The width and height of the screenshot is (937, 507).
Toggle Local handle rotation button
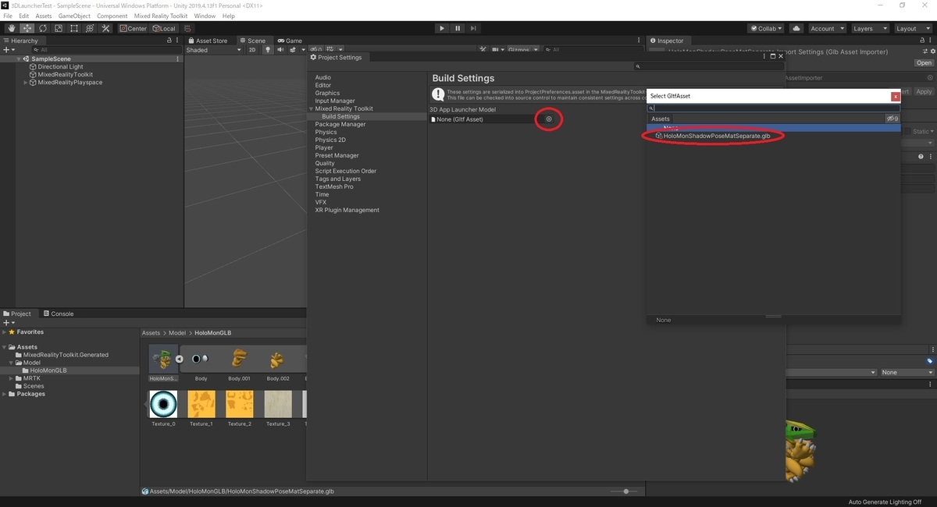click(164, 28)
